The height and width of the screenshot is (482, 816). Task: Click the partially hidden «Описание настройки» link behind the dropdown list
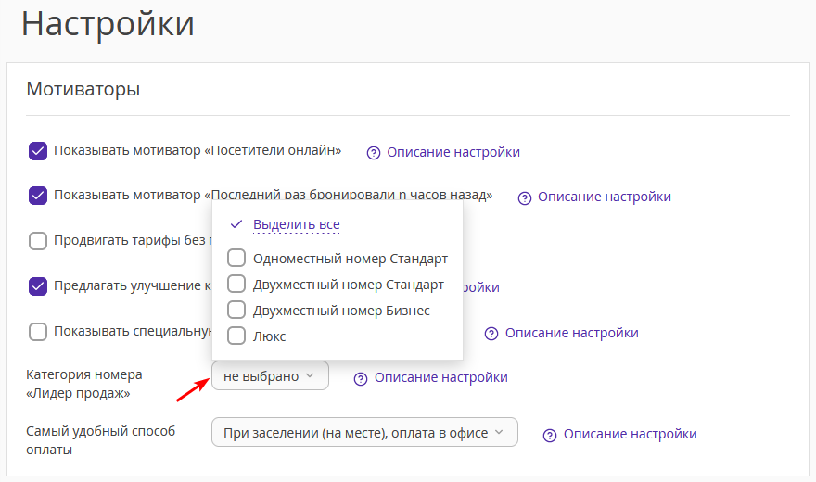click(x=481, y=287)
